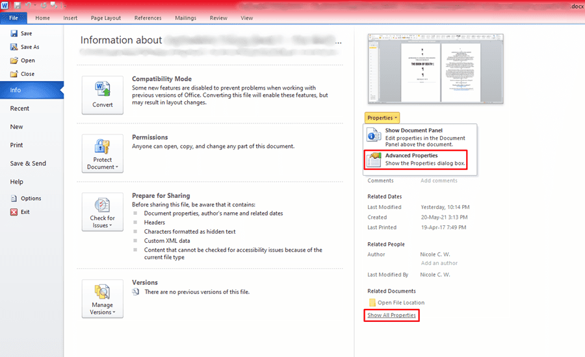Viewport: 585px width, 357px height.
Task: Click the 'Headers' list item
Action: click(x=155, y=223)
